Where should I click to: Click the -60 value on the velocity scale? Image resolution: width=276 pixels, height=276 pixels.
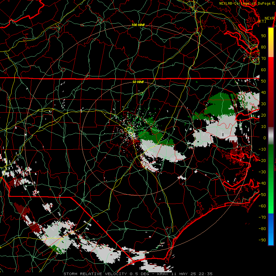(262, 206)
